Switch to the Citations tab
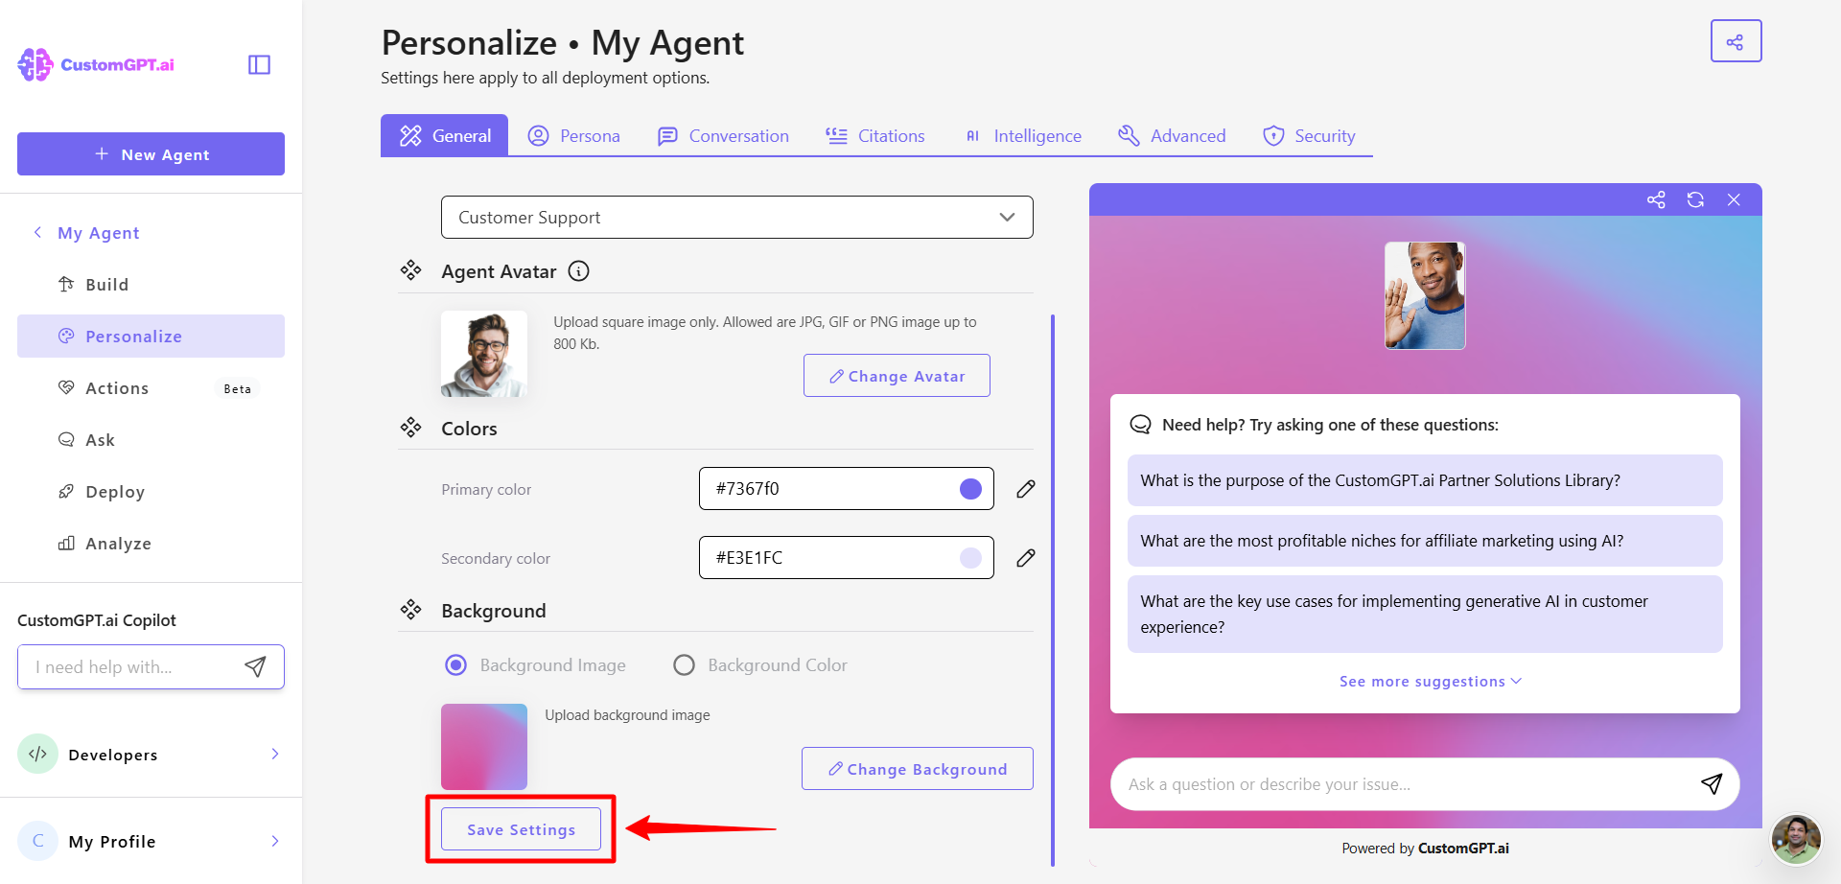This screenshot has width=1841, height=884. pyautogui.click(x=875, y=135)
